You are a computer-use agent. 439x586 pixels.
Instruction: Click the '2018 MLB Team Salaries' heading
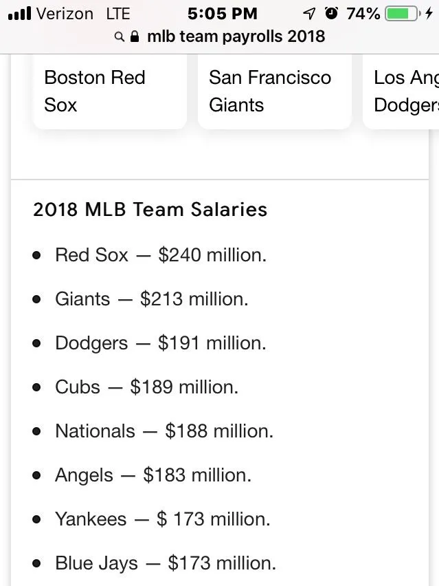[x=150, y=210]
